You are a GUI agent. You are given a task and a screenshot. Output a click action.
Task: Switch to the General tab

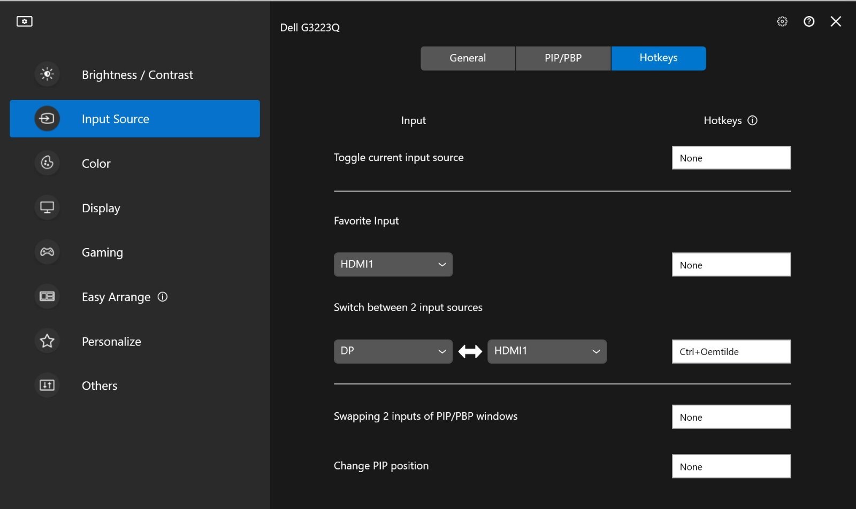pyautogui.click(x=468, y=58)
